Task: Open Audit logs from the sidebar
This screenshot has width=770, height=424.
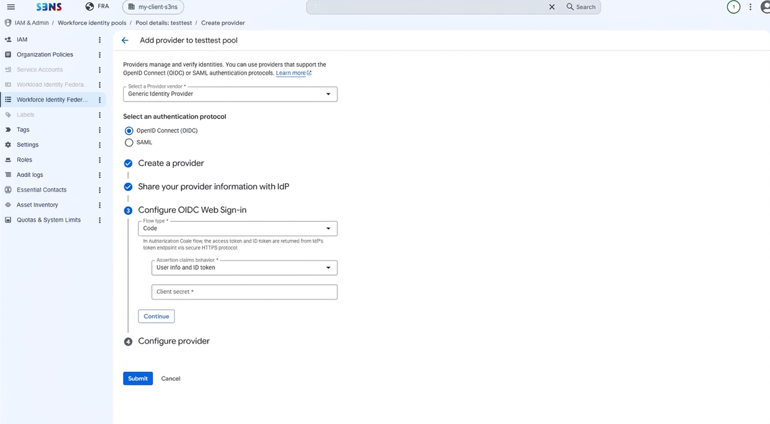Action: (x=30, y=175)
